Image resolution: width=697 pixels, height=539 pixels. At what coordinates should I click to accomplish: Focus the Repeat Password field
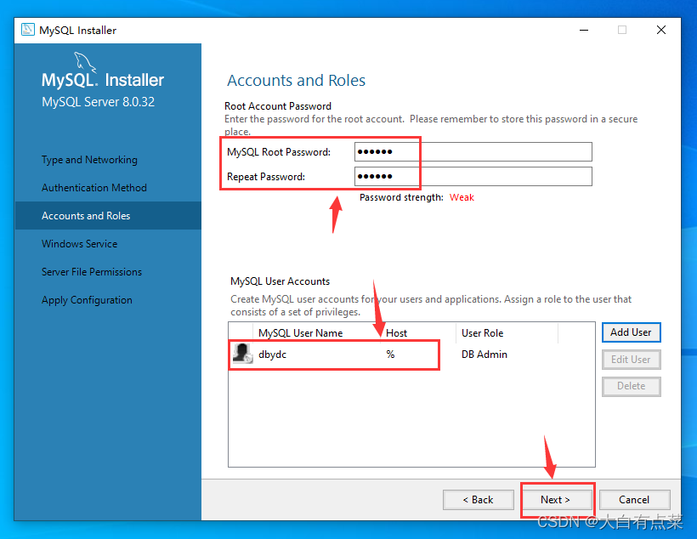click(x=473, y=176)
